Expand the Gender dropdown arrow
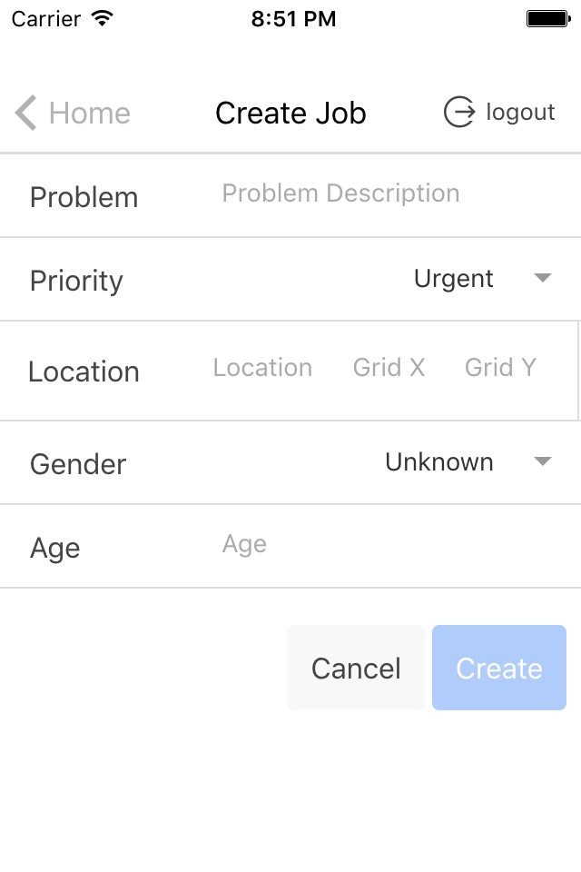The image size is (581, 872). point(543,462)
